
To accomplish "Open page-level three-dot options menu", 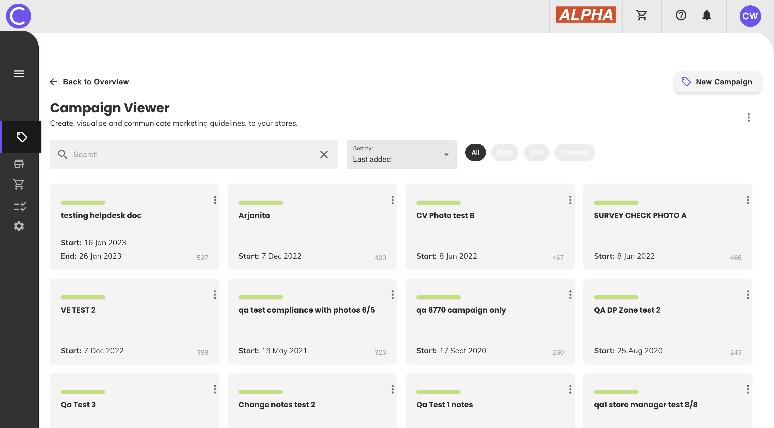I will point(748,117).
